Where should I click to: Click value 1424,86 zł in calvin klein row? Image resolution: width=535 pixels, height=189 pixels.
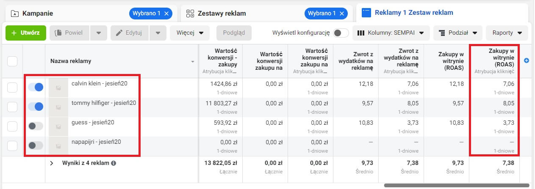(x=224, y=84)
